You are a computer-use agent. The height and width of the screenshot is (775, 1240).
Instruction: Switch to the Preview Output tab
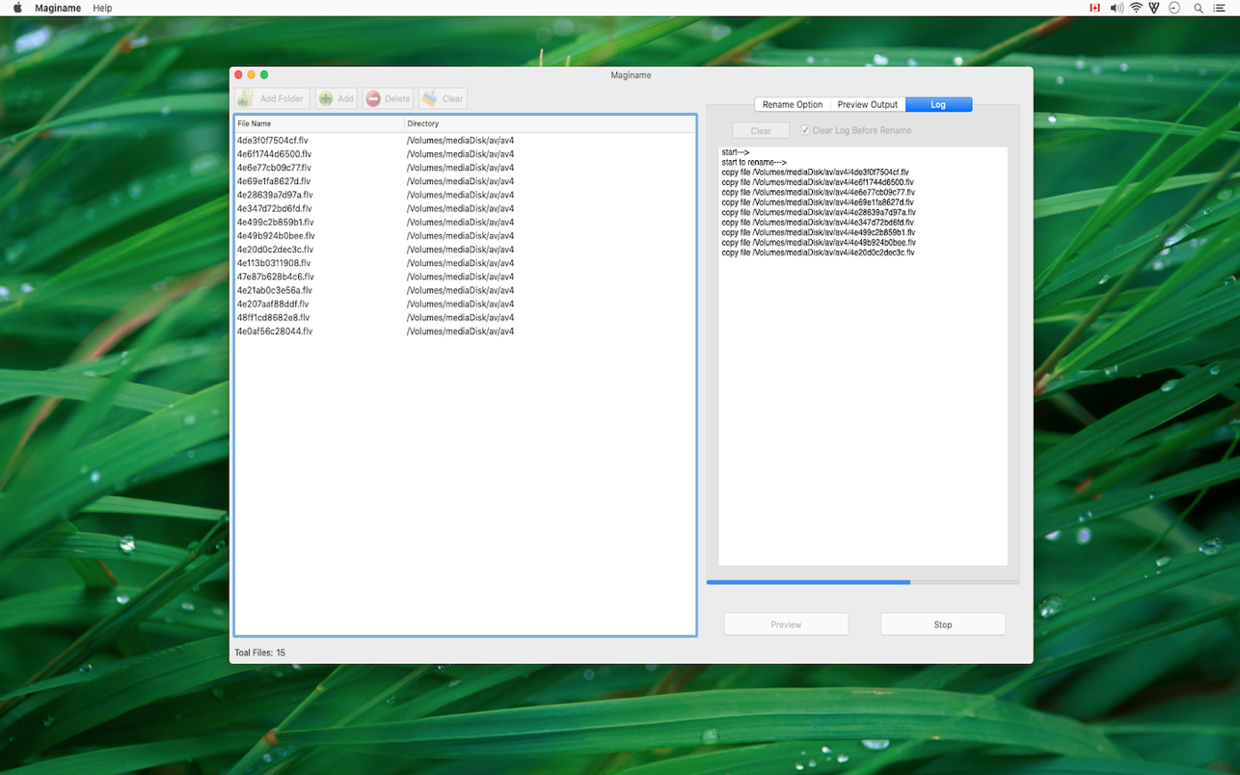[x=868, y=104]
